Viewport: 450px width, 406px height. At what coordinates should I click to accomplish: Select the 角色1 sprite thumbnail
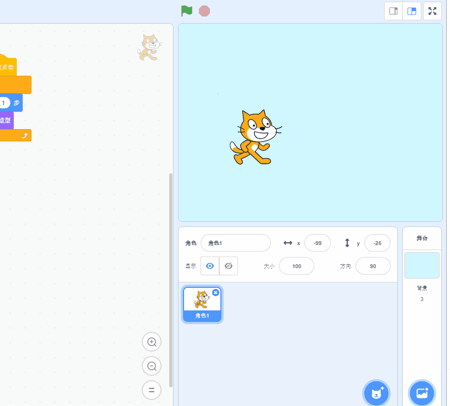pos(202,304)
